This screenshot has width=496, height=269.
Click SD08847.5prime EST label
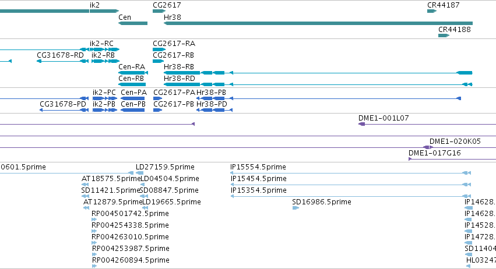(x=169, y=190)
